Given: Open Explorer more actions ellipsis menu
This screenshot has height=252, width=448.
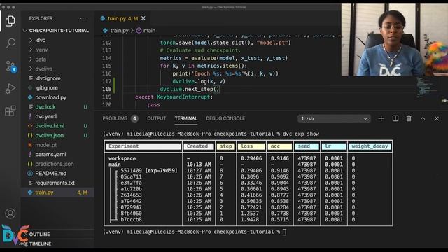Looking at the screenshot, I should tap(83, 18).
